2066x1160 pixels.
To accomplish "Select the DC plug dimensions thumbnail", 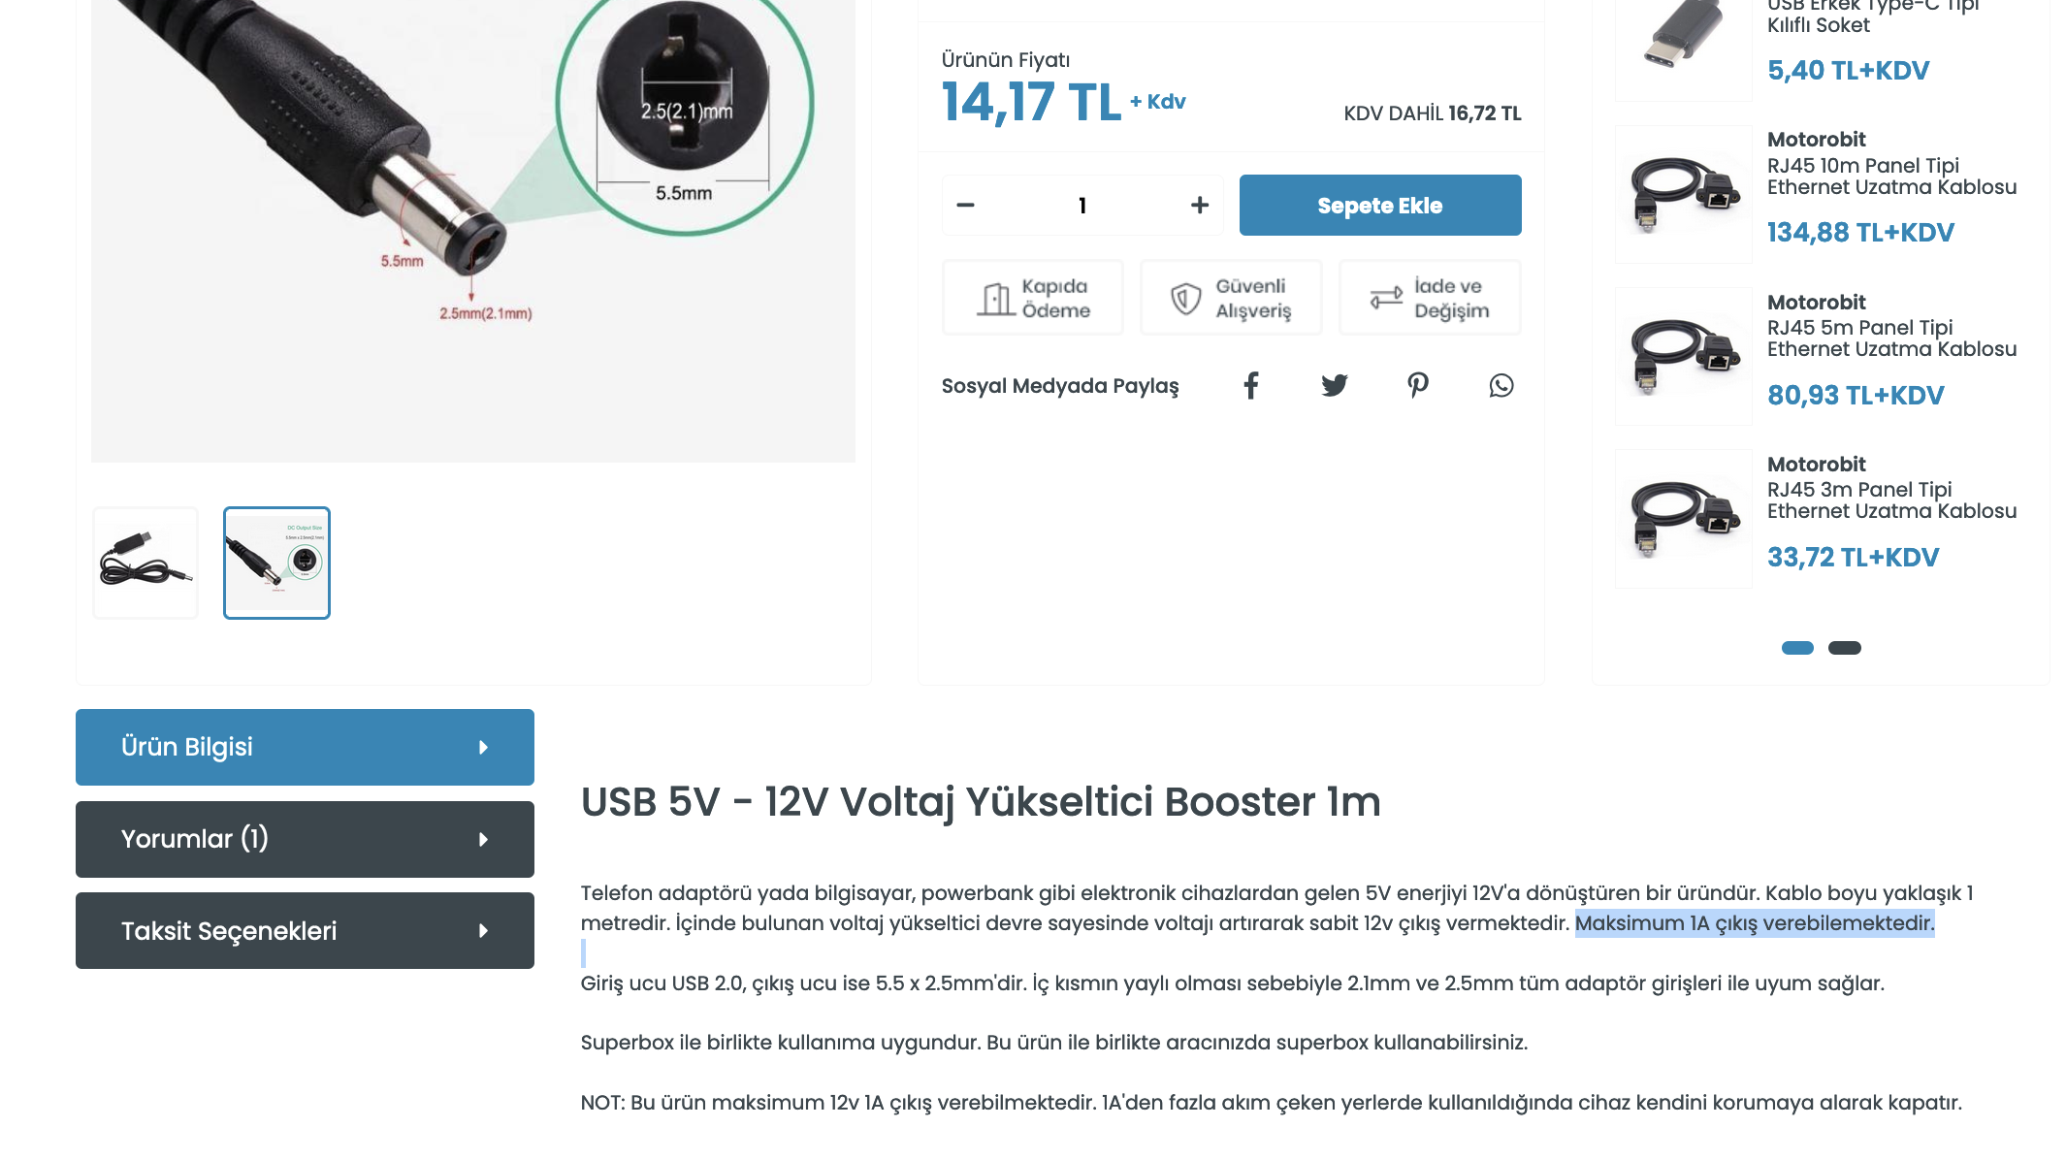I will 276,563.
